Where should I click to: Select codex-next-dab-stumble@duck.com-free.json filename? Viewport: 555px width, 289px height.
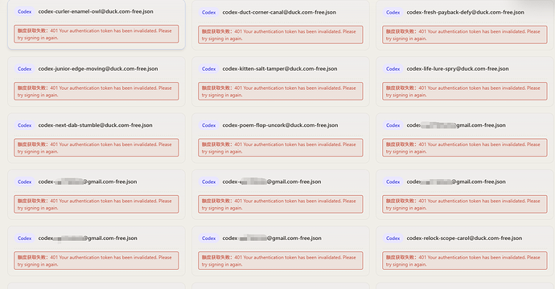click(x=95, y=125)
